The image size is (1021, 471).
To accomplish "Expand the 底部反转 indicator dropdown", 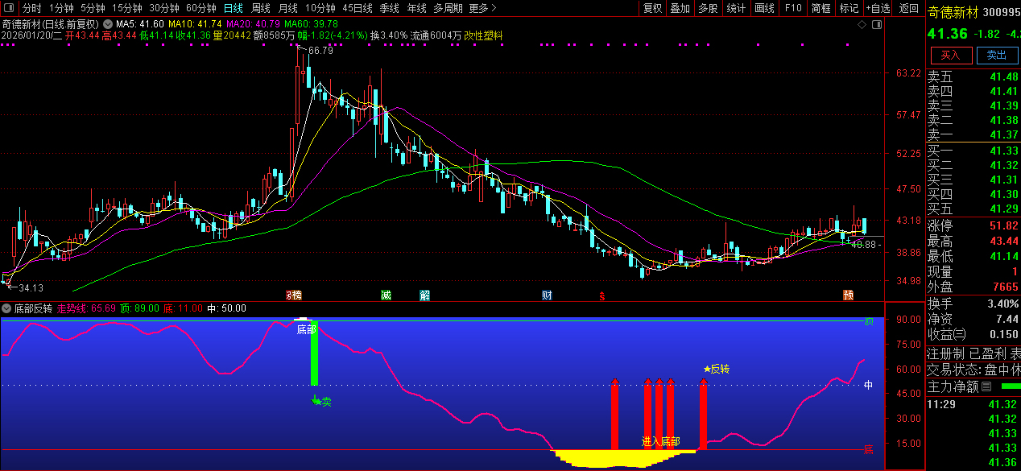I will click(x=6, y=308).
